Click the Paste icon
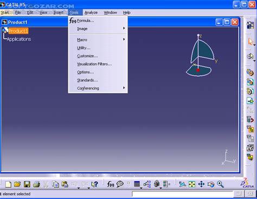 (x=65, y=184)
